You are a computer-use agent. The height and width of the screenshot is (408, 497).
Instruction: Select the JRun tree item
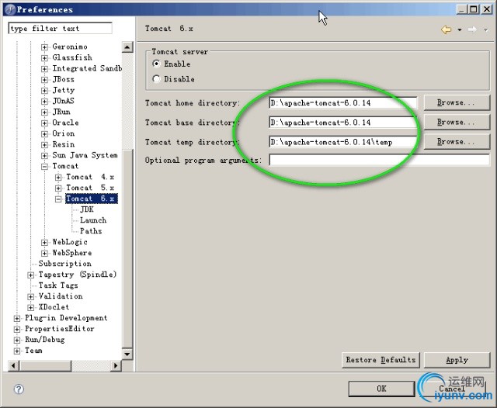click(x=61, y=112)
